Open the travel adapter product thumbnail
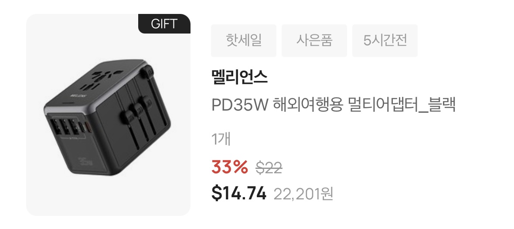 point(108,115)
